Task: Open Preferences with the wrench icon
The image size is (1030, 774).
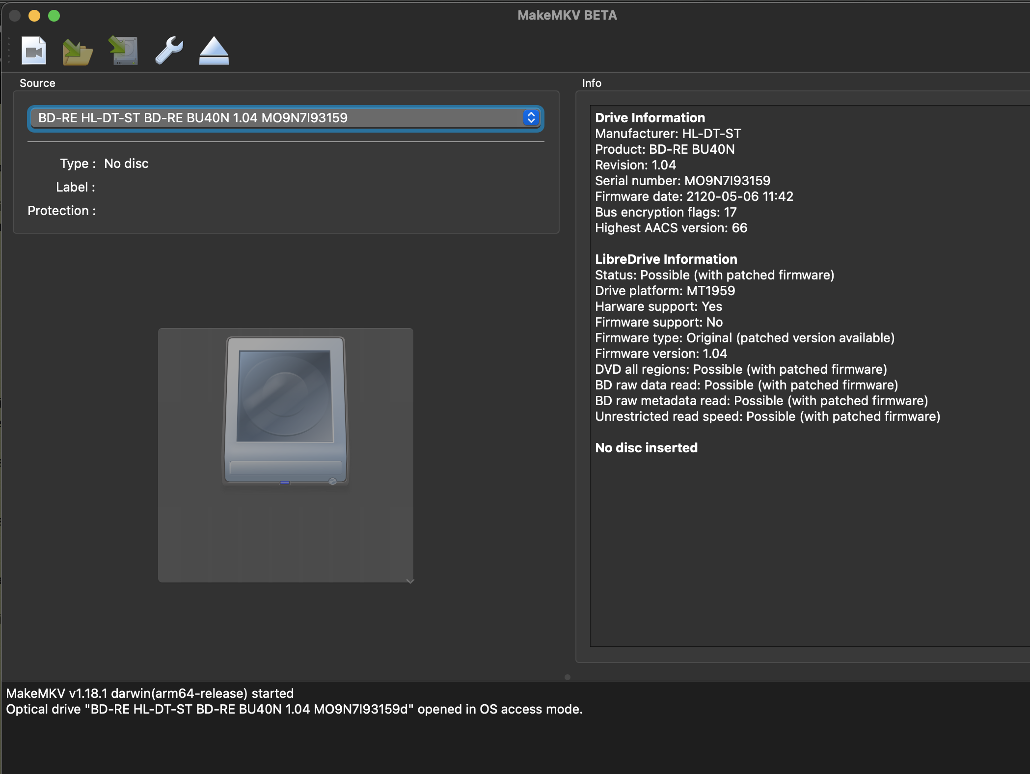Action: click(x=169, y=51)
